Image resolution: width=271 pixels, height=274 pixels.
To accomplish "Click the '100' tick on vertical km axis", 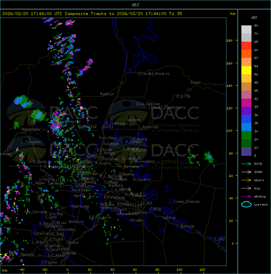I will tap(229, 131).
